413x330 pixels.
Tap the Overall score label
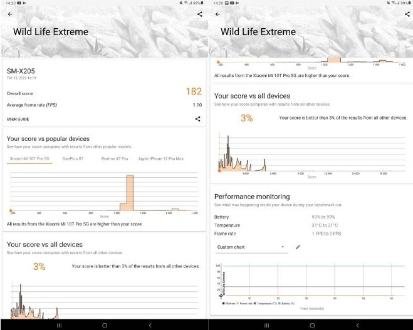20,93
